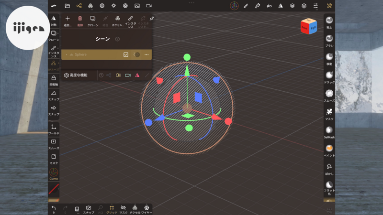
Task: Select the ペイント paint tool
Action: pyautogui.click(x=329, y=150)
